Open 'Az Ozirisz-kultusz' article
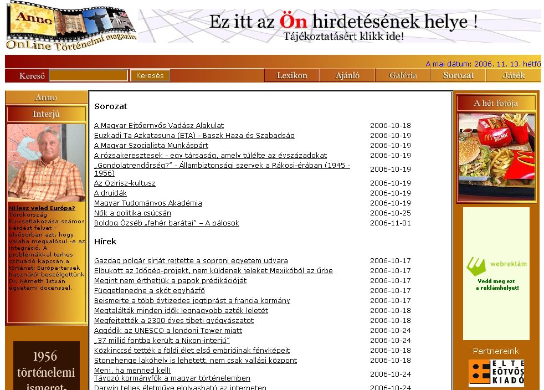The height and width of the screenshot is (390, 544). 125,183
